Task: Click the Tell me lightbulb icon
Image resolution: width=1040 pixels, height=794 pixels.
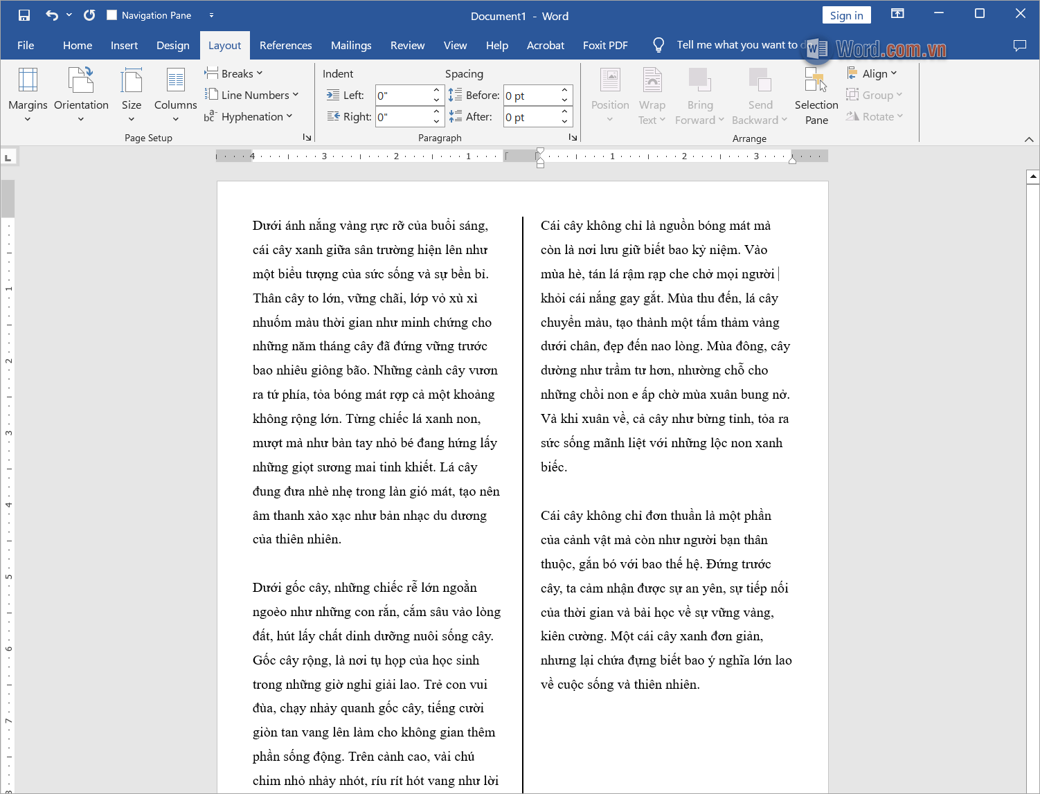Action: click(x=658, y=45)
